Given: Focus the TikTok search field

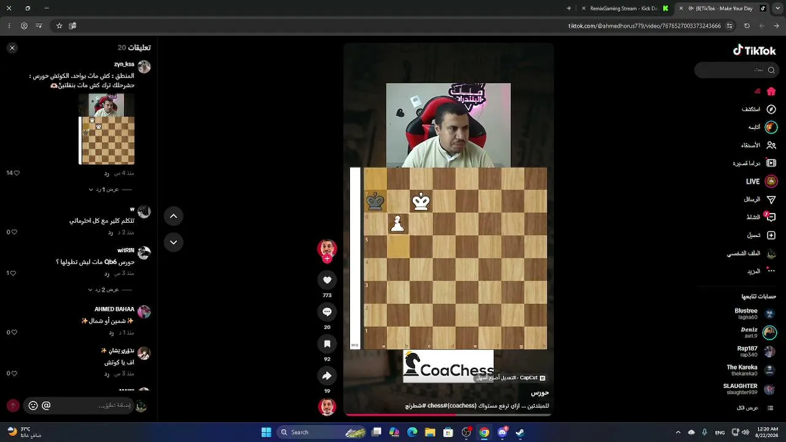Looking at the screenshot, I should 736,70.
